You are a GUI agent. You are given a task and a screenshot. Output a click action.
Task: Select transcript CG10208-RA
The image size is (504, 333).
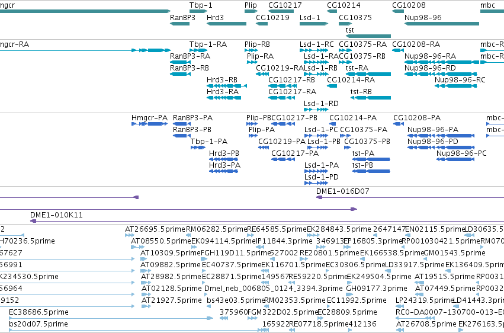tap(398, 50)
